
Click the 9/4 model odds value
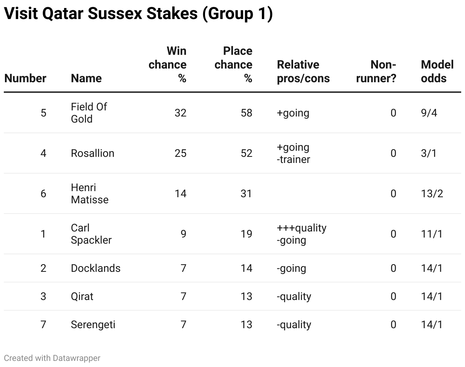[x=429, y=113]
